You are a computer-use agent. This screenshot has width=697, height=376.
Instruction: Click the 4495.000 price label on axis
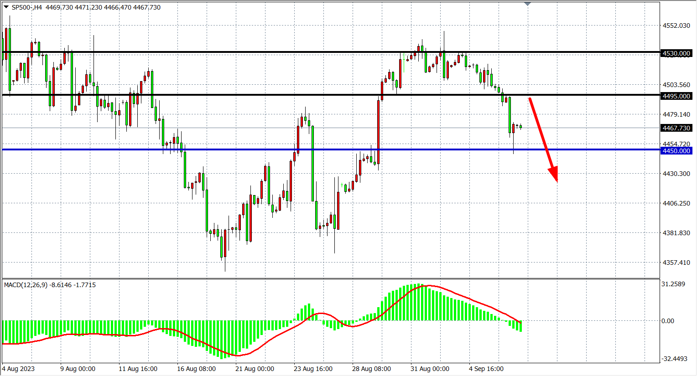[676, 96]
